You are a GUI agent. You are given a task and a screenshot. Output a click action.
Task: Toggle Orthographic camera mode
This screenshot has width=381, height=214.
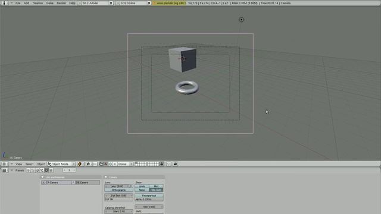click(119, 190)
